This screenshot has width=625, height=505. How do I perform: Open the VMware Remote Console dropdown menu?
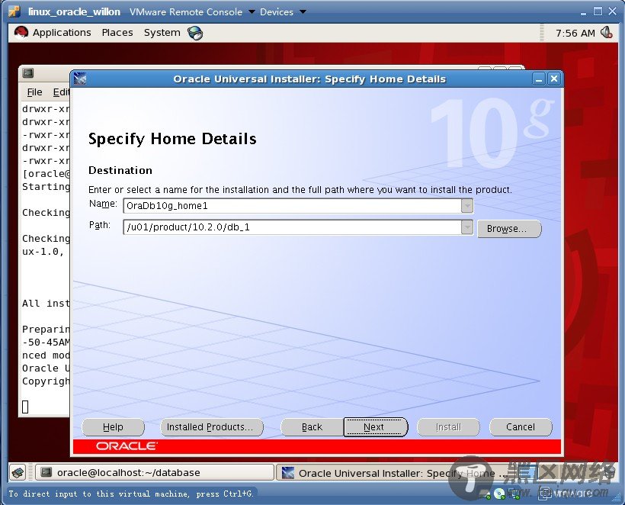(192, 12)
